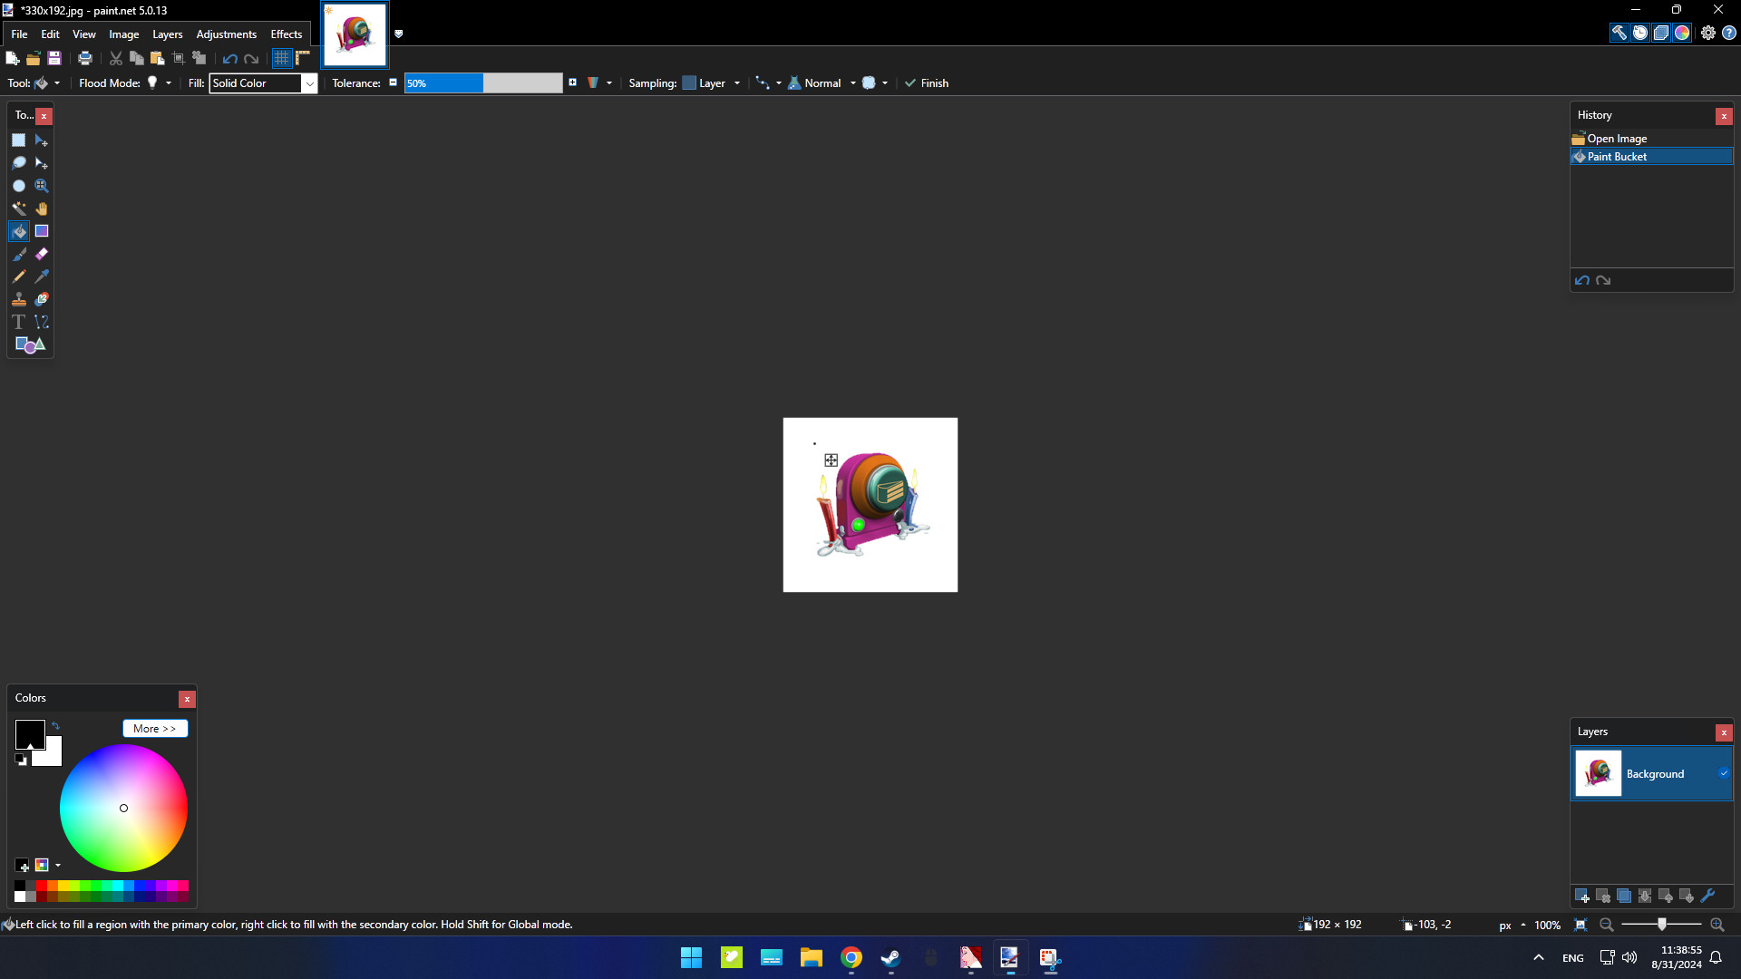Click the Finish button
This screenshot has width=1741, height=979.
[x=926, y=83]
